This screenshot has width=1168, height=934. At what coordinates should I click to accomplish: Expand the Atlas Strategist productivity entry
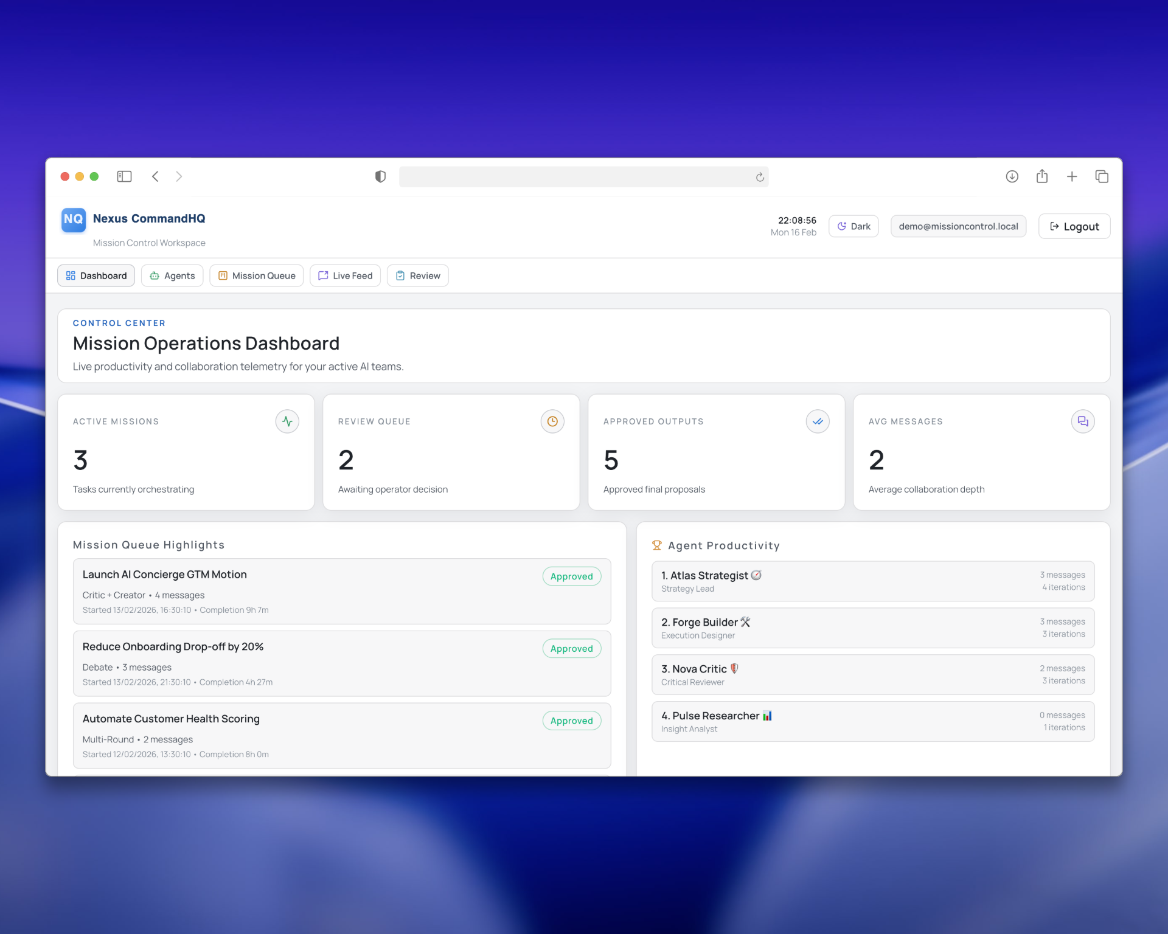click(x=873, y=581)
